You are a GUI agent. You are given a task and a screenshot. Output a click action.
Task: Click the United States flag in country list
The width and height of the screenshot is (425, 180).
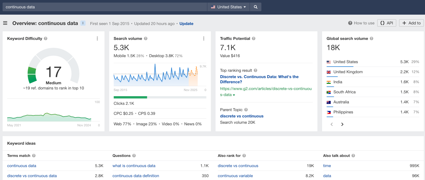pos(329,62)
